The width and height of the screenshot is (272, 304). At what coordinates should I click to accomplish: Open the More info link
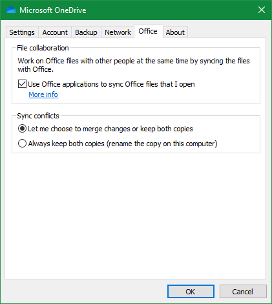click(43, 94)
